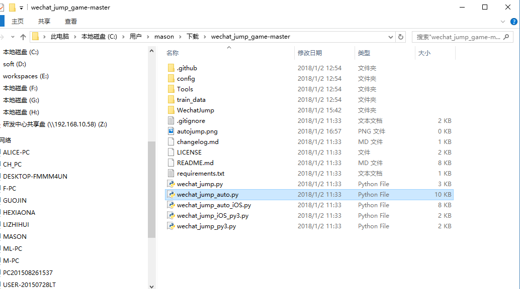
Task: Click the navigation pane scrollbar up arrow
Action: 151,51
